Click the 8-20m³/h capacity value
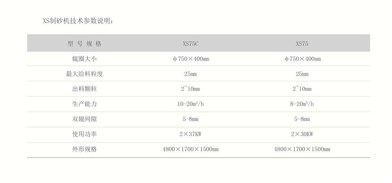Viewport: 392px width, 183px height. point(302,104)
